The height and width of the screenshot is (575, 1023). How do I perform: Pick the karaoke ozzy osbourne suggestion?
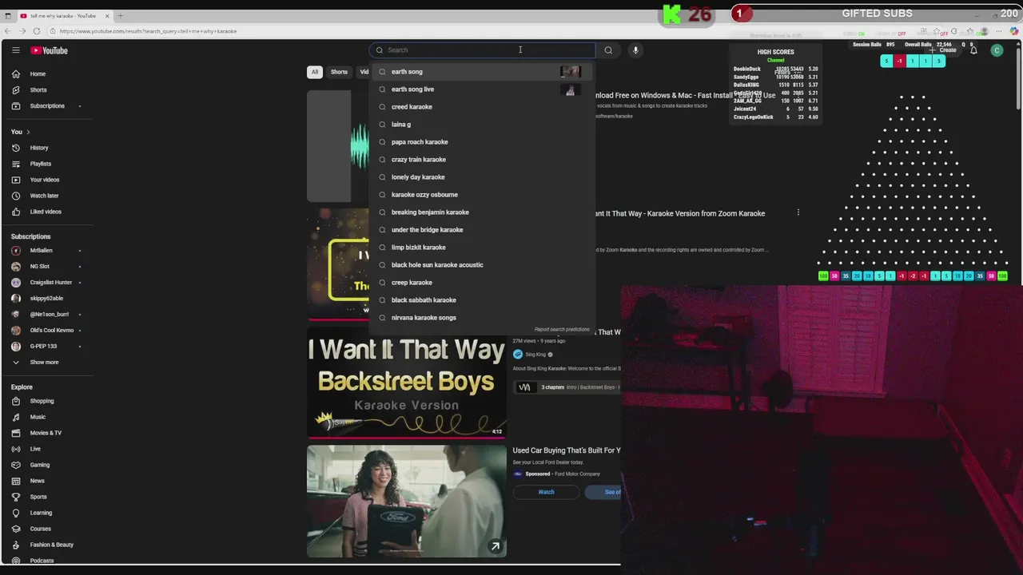click(x=482, y=195)
